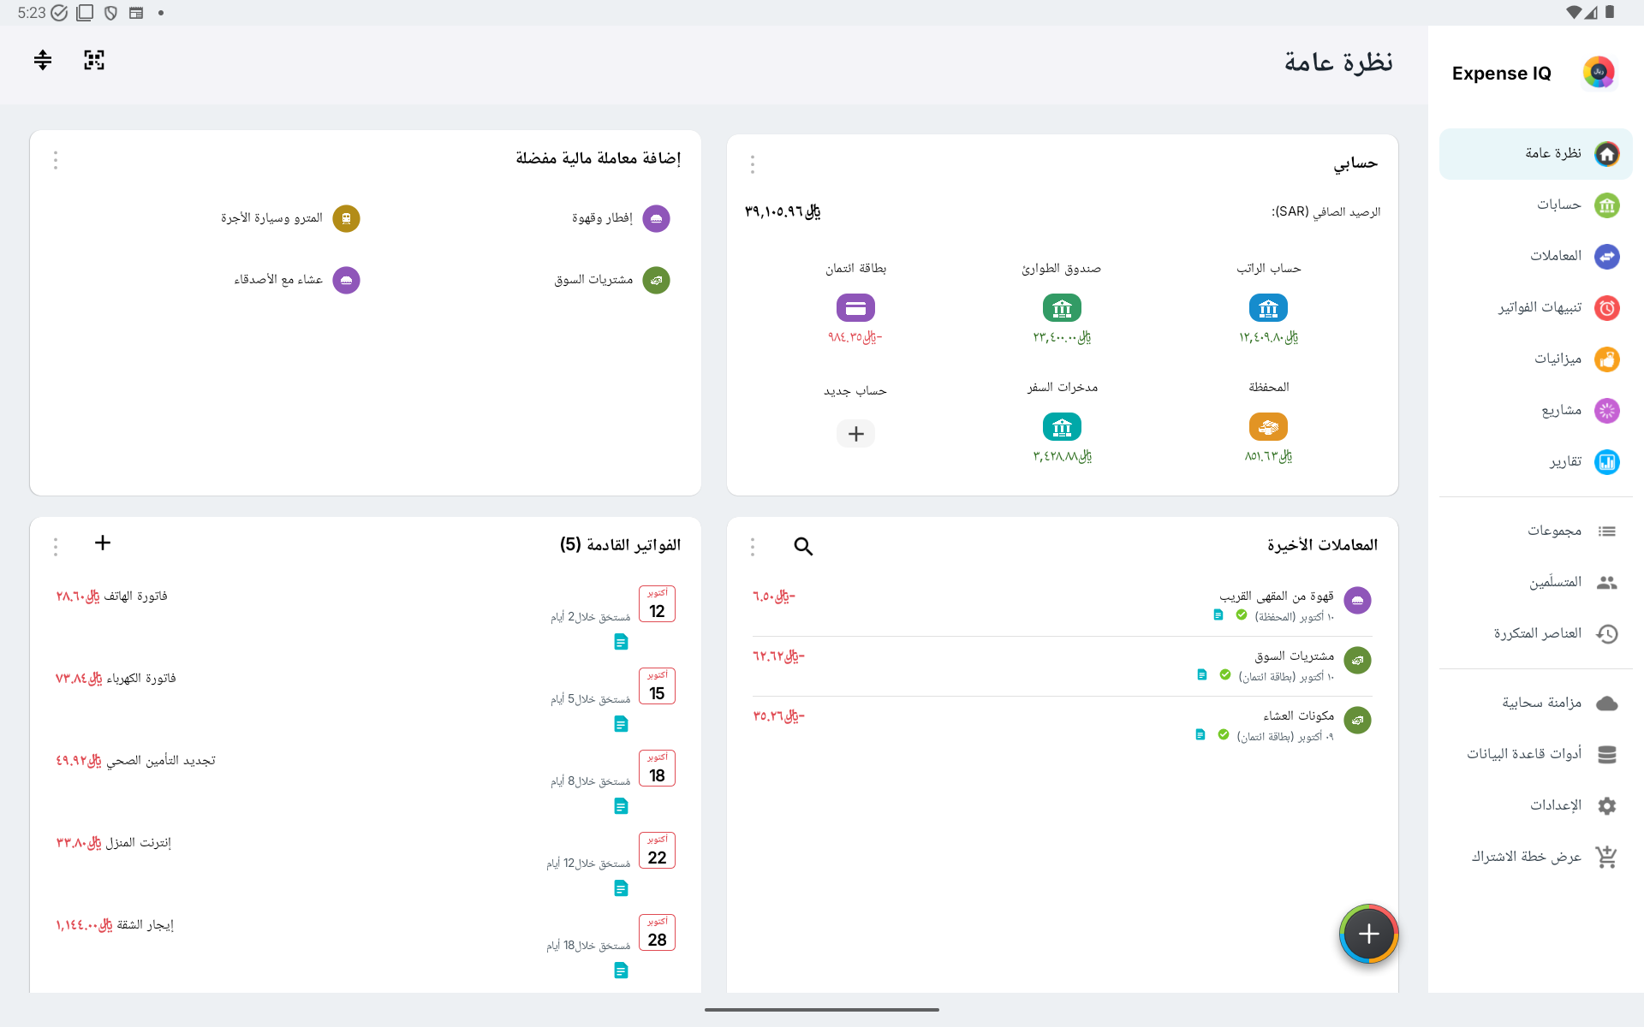This screenshot has width=1644, height=1027.
Task: Open bill إنترنت المنزل
Action: click(x=366, y=864)
